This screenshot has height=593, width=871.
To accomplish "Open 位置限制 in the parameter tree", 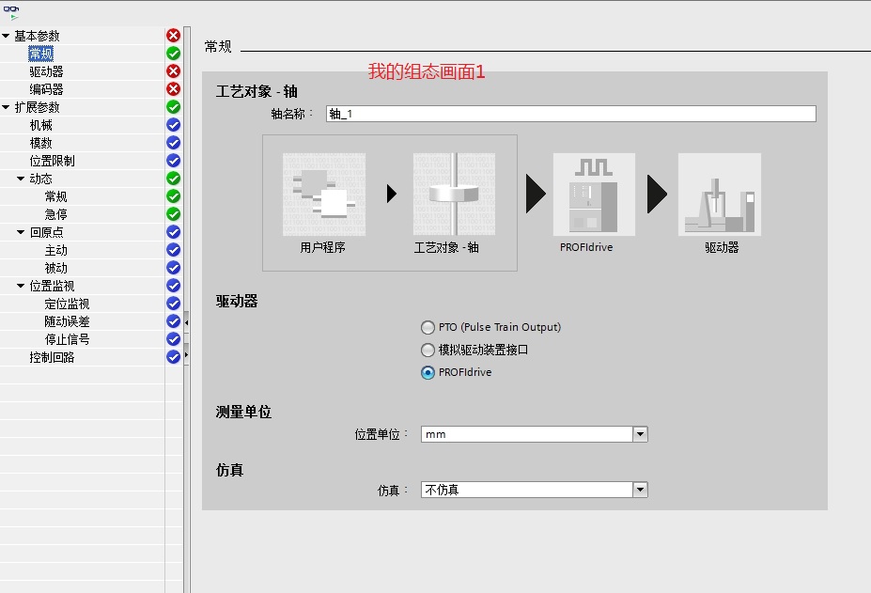I will tap(52, 161).
